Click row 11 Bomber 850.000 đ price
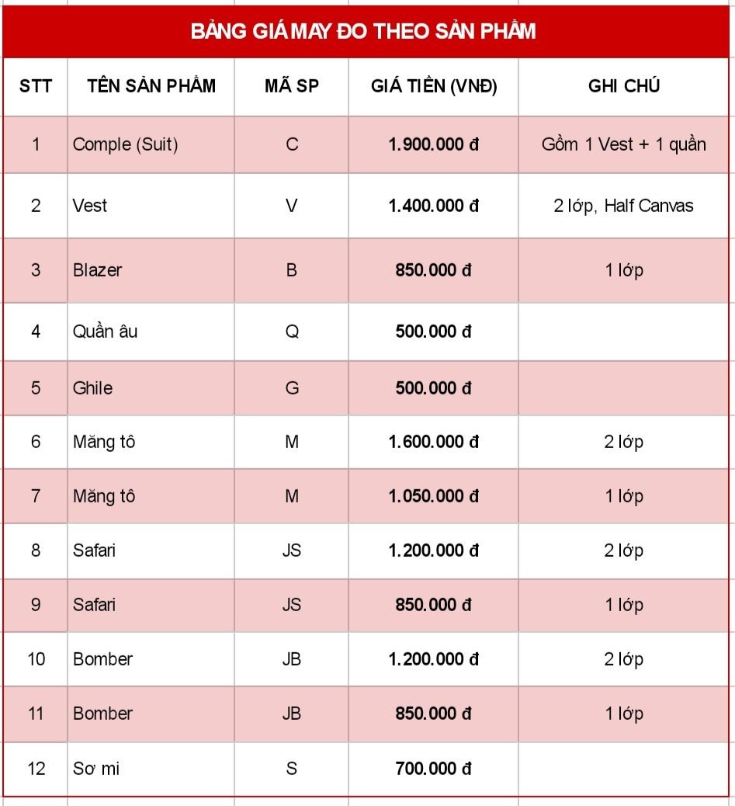Viewport: 735px width, 806px height. tap(434, 714)
